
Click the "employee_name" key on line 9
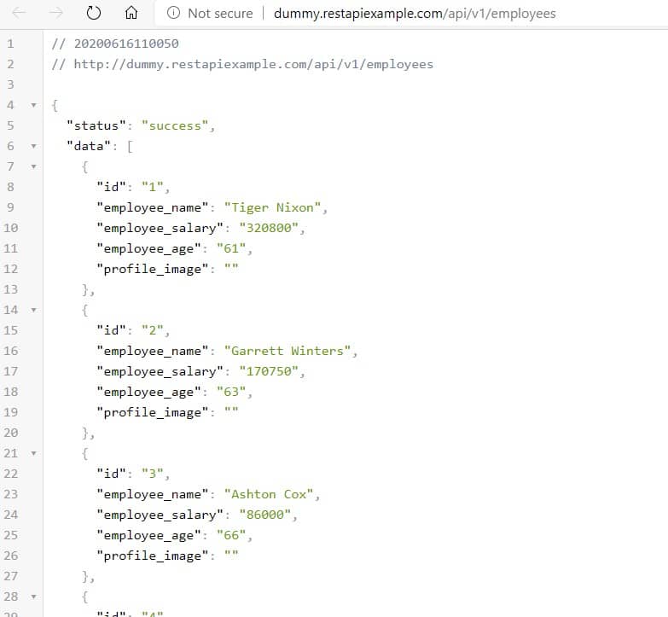point(153,207)
